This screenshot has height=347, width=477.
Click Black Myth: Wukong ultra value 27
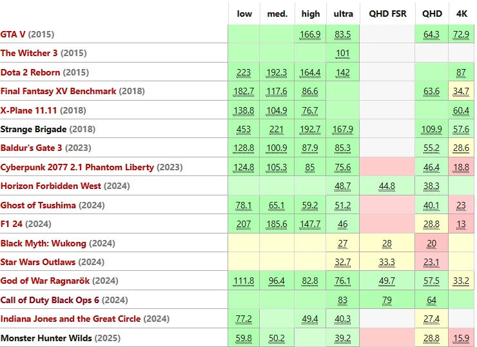tap(342, 244)
